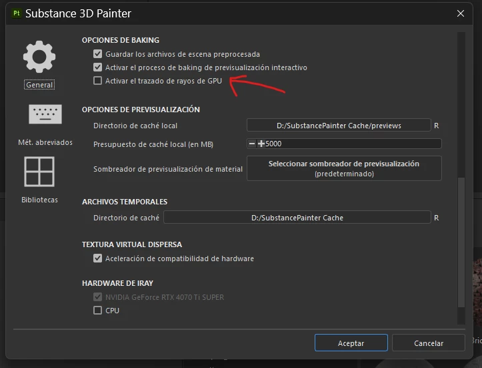This screenshot has height=368, width=482.
Task: Click the Aceptar button
Action: [x=351, y=343]
